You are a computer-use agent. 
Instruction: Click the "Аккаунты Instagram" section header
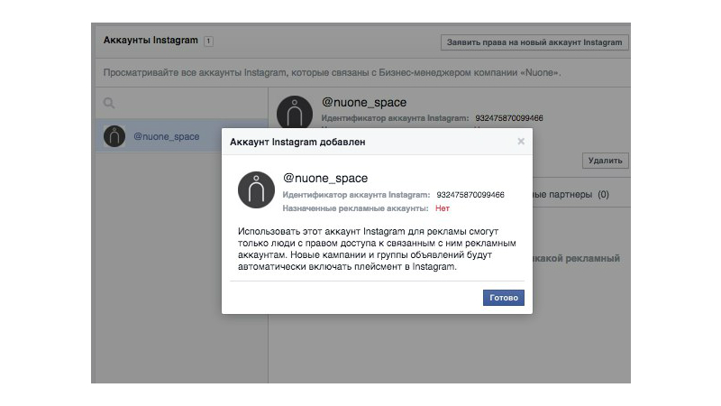(x=151, y=42)
